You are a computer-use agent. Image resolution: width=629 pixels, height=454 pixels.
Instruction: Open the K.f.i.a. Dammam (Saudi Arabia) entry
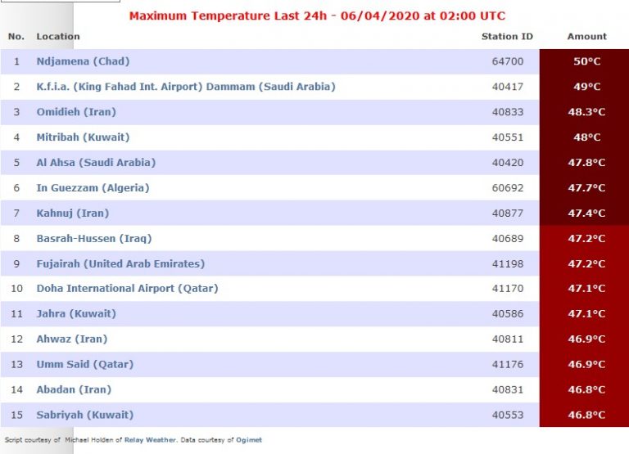[x=186, y=87]
